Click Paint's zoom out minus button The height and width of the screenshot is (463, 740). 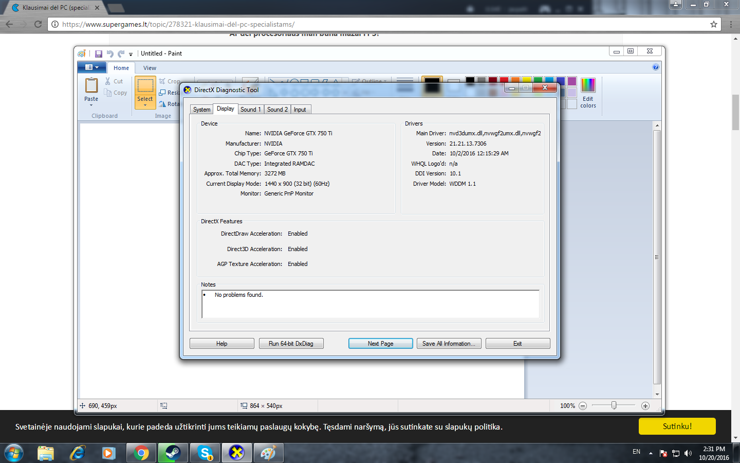point(583,406)
